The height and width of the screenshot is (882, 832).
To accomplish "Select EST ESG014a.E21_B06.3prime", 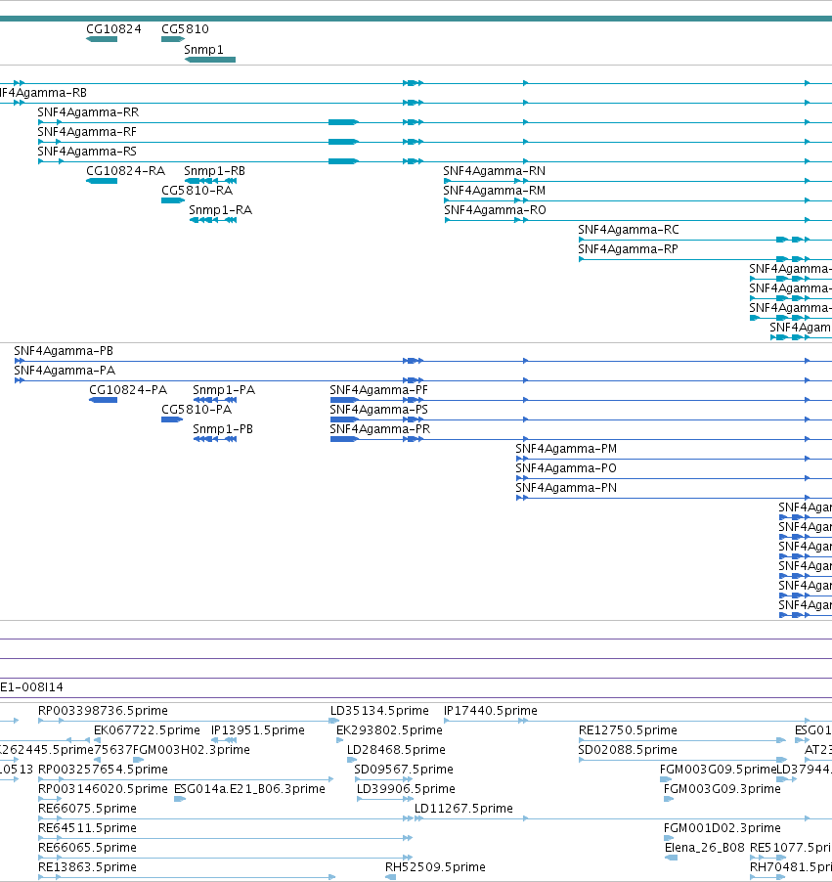I will click(249, 789).
